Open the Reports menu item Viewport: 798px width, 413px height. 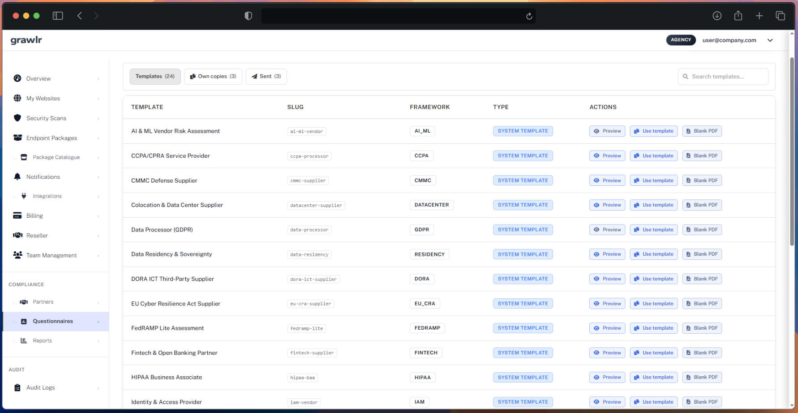point(56,340)
